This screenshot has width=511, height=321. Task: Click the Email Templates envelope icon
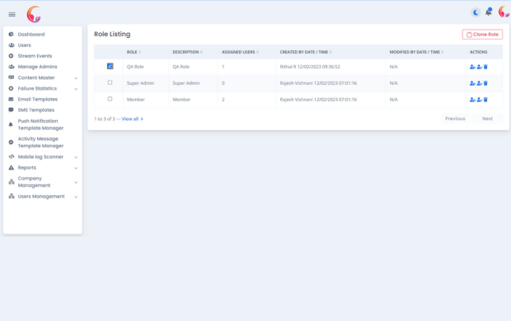pyautogui.click(x=11, y=99)
